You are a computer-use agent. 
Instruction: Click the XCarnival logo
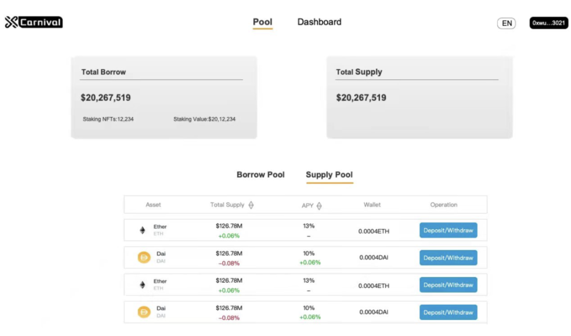click(x=33, y=22)
